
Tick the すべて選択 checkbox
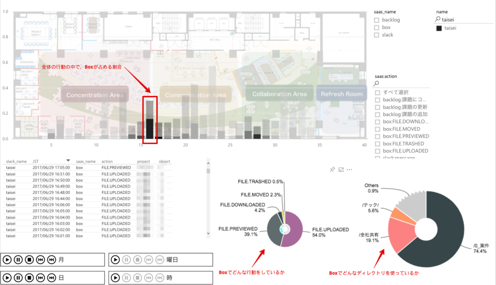pos(378,92)
